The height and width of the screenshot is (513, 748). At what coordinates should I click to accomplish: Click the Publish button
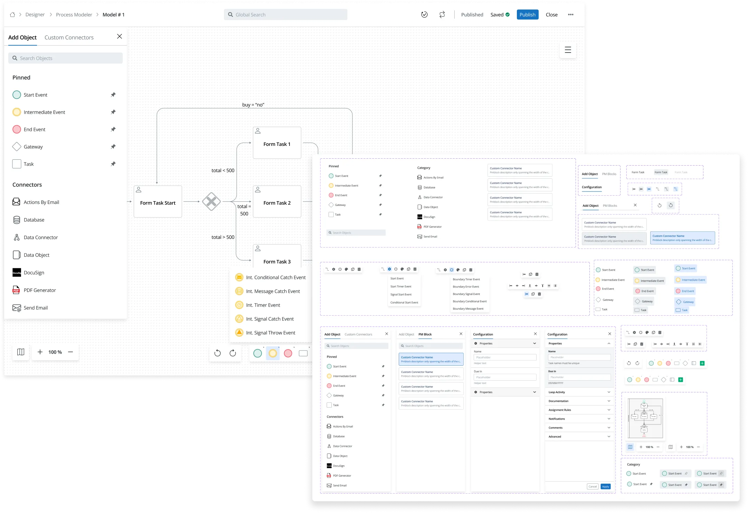(527, 15)
